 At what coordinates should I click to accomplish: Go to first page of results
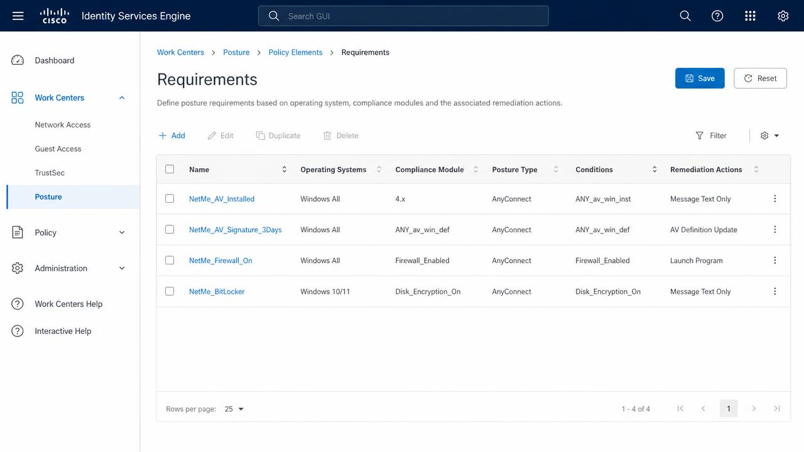pos(680,409)
